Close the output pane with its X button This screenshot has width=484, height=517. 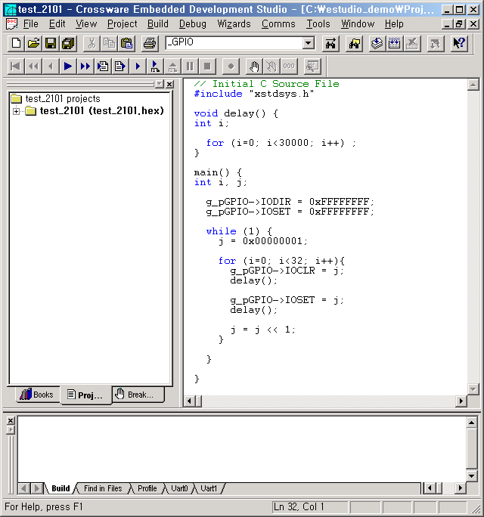(x=11, y=421)
